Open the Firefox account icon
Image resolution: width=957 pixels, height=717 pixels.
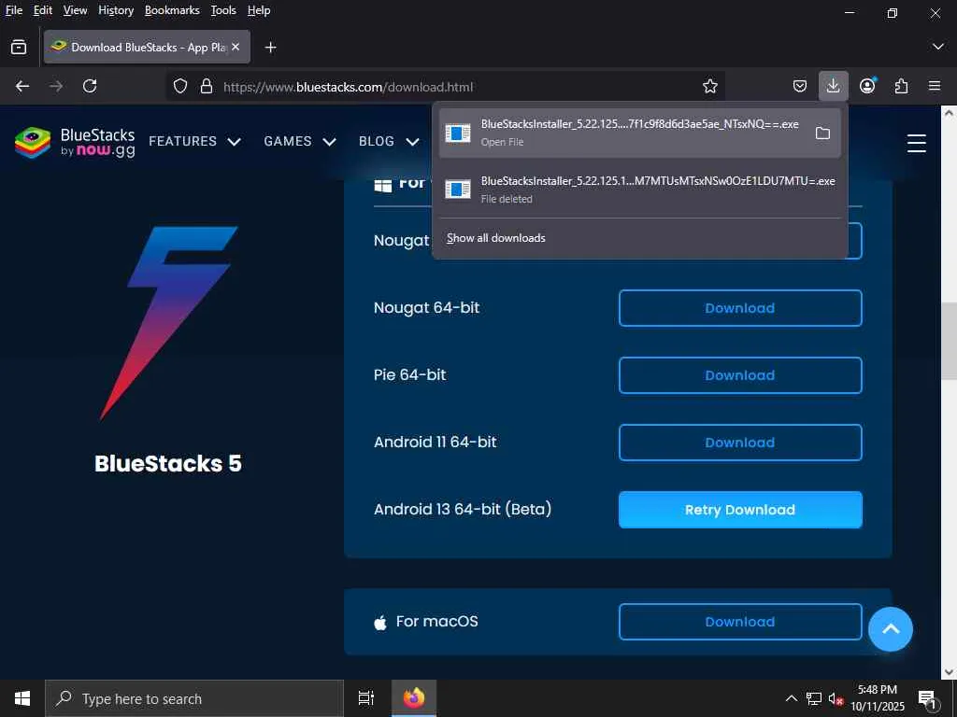(x=867, y=86)
